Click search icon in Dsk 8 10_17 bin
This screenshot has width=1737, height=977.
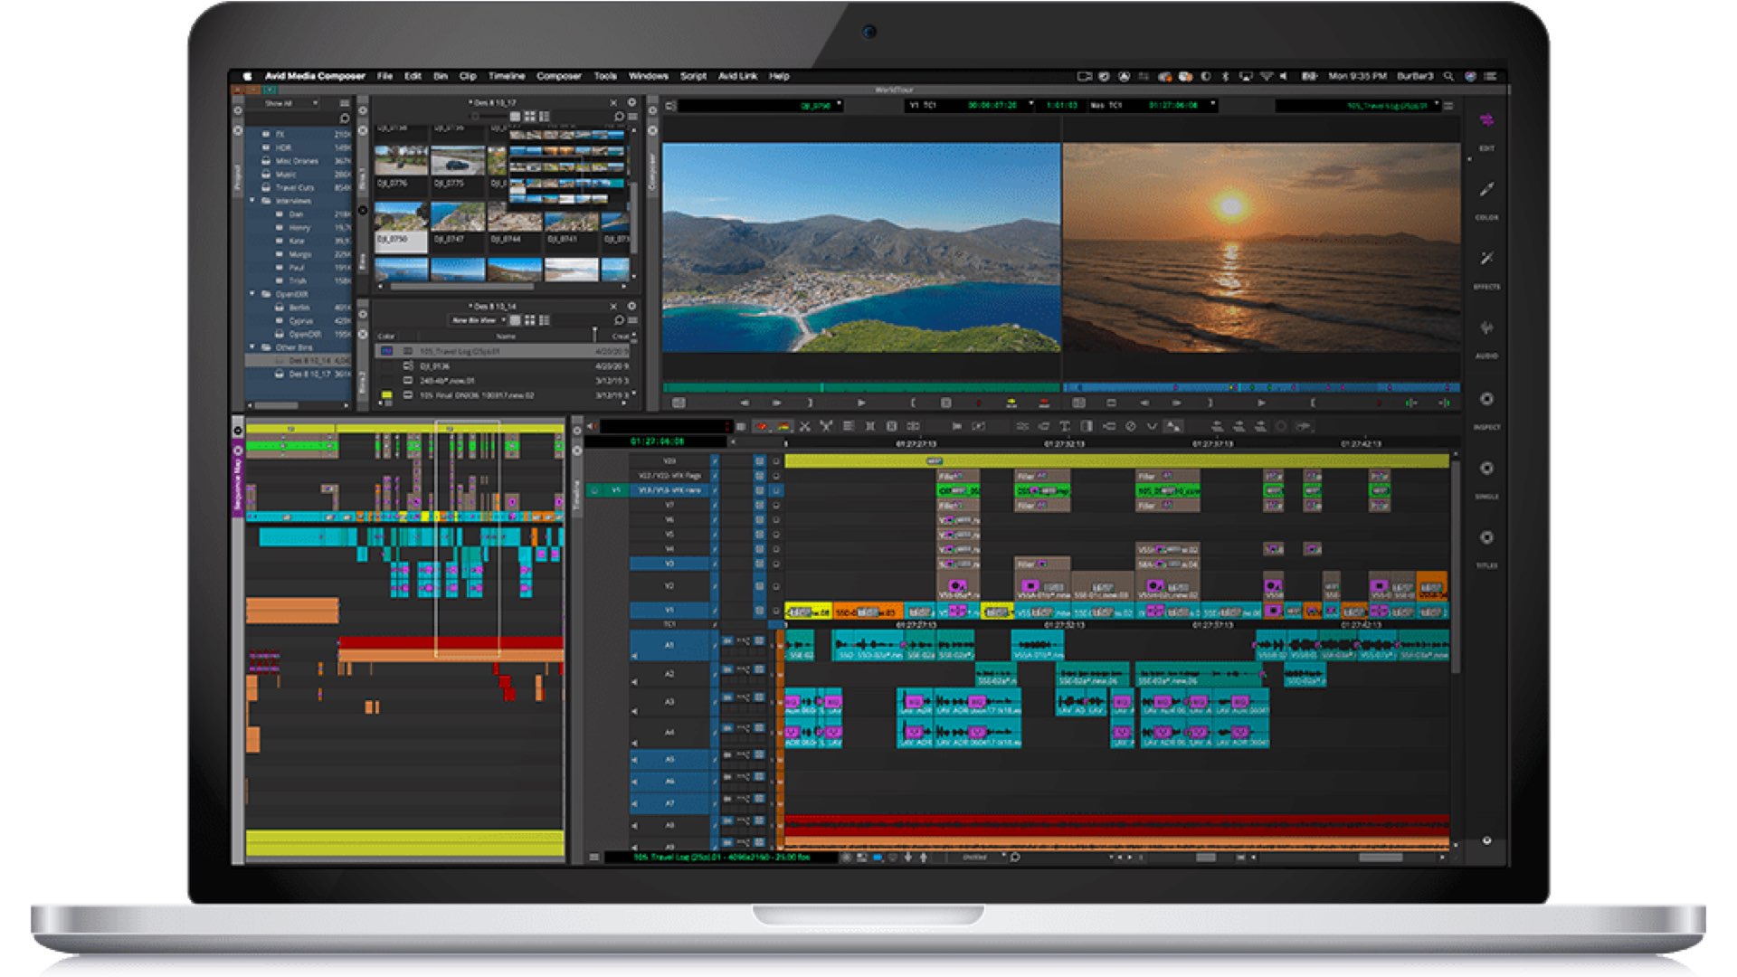pos(619,117)
